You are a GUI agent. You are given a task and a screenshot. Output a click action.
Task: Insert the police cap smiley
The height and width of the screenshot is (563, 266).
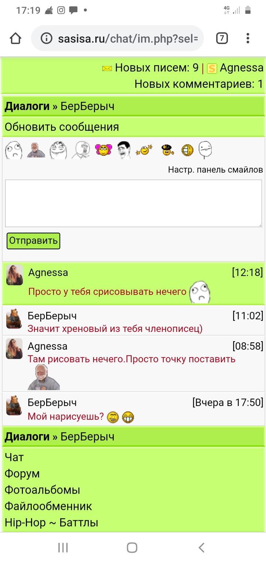[x=167, y=150]
